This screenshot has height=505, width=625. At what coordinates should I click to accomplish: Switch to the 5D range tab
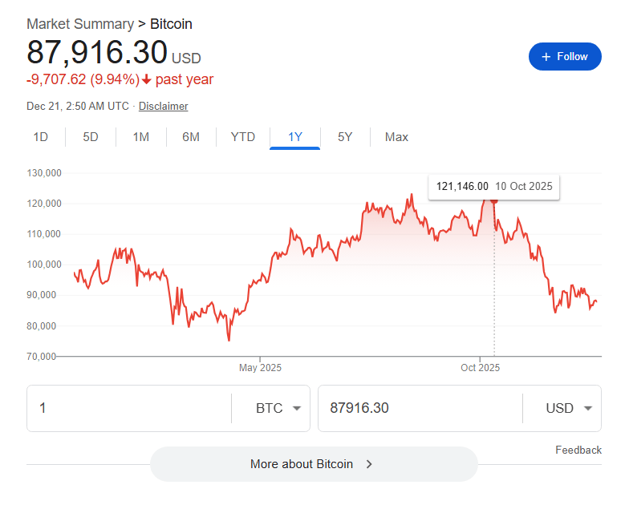91,137
